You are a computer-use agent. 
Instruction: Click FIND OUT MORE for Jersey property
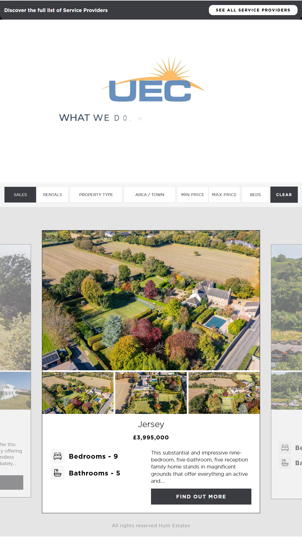pyautogui.click(x=201, y=497)
